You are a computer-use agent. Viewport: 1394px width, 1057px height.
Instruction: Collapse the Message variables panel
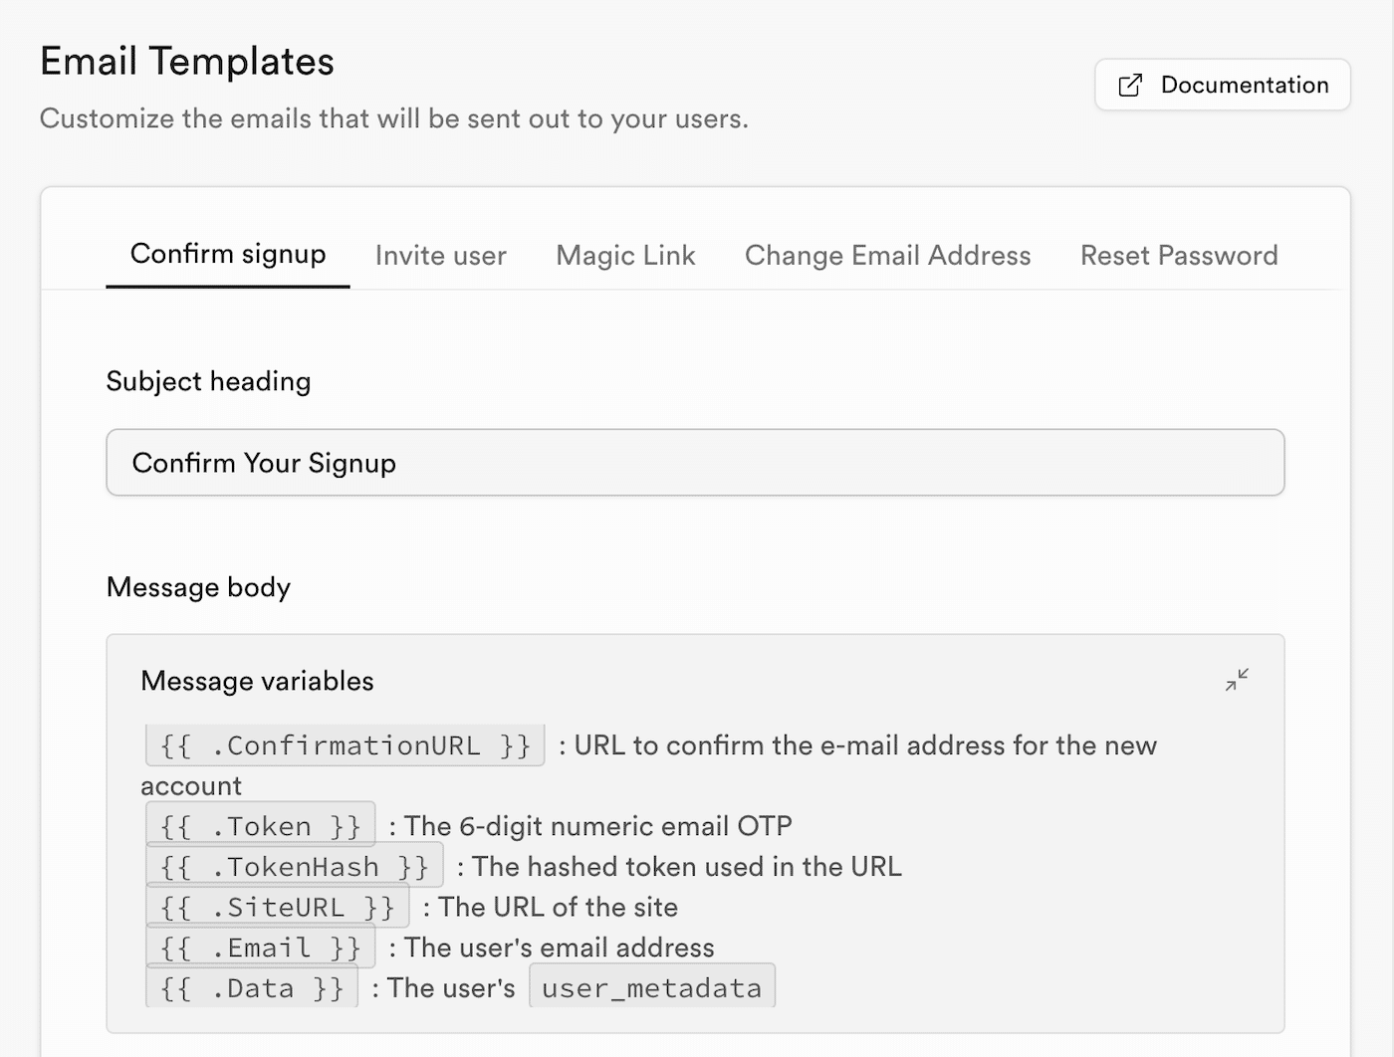1238,680
